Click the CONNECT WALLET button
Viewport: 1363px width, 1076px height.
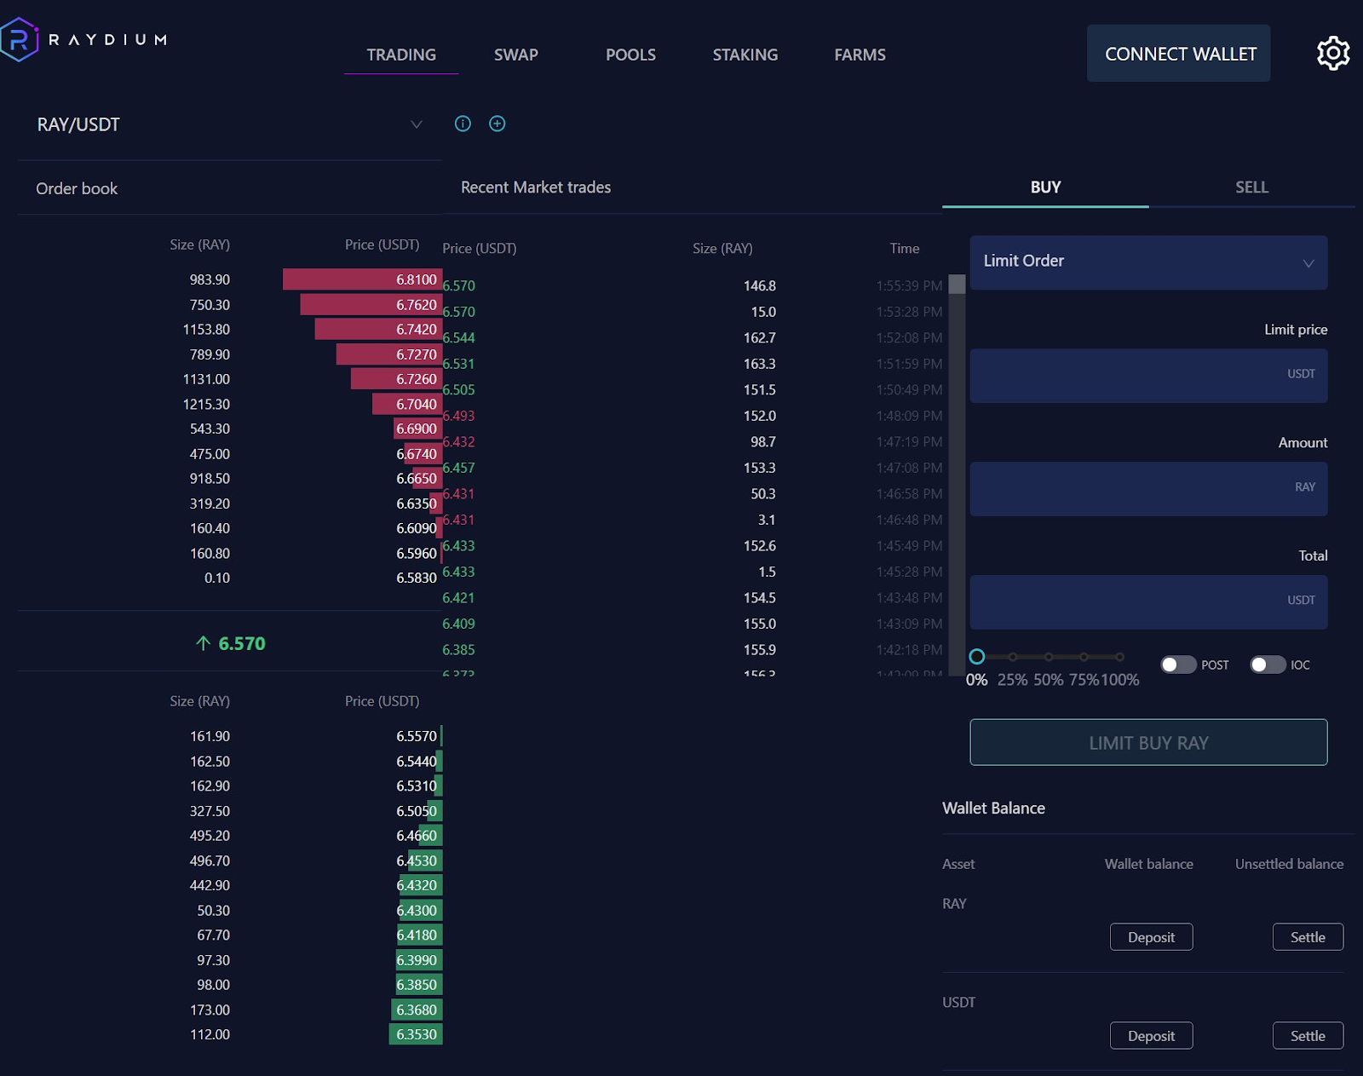coord(1179,54)
